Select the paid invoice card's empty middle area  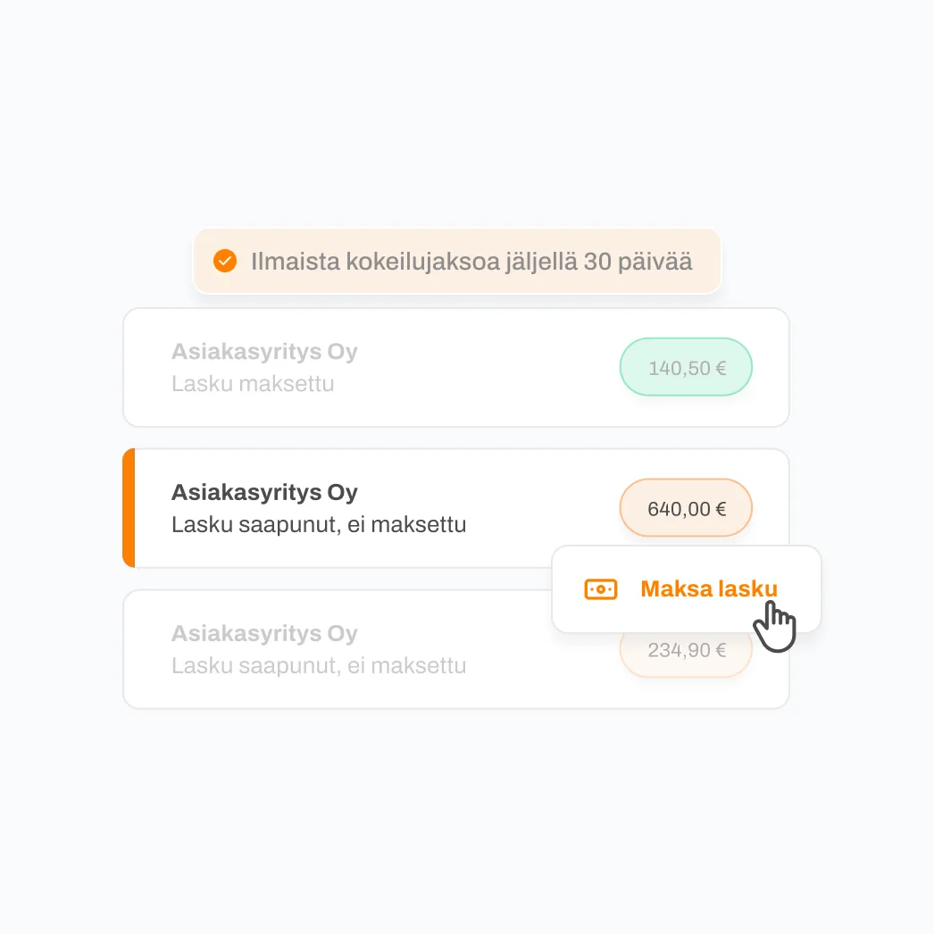(491, 368)
